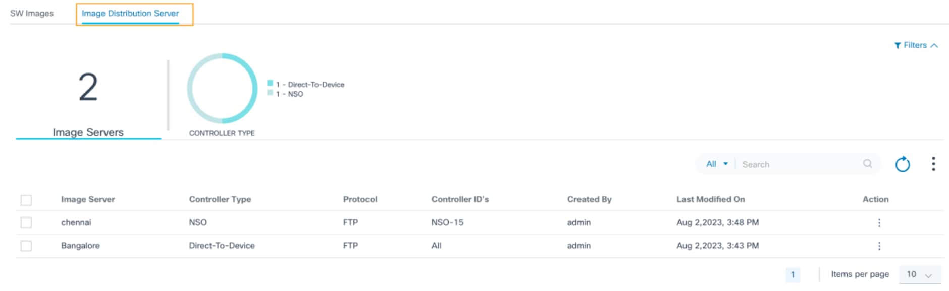
Task: Open action menu for chennai row
Action: pos(879,223)
